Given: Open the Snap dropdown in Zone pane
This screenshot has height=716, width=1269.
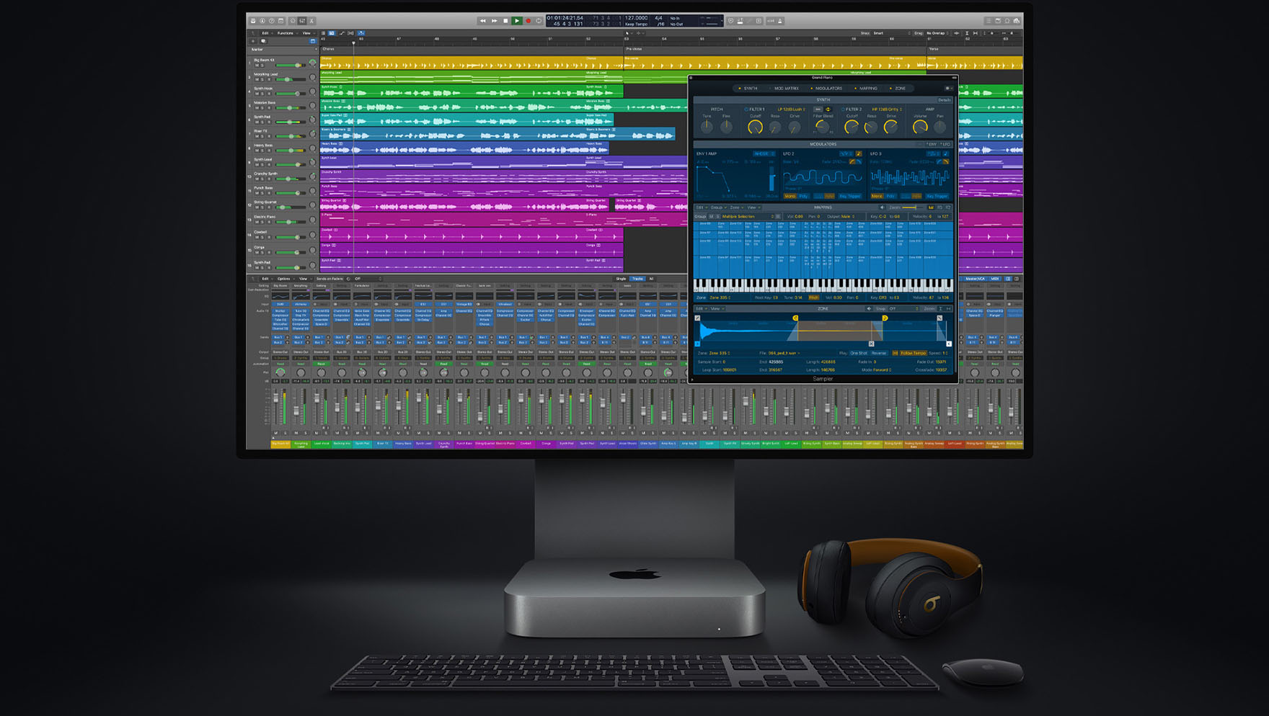Looking at the screenshot, I should click(903, 308).
